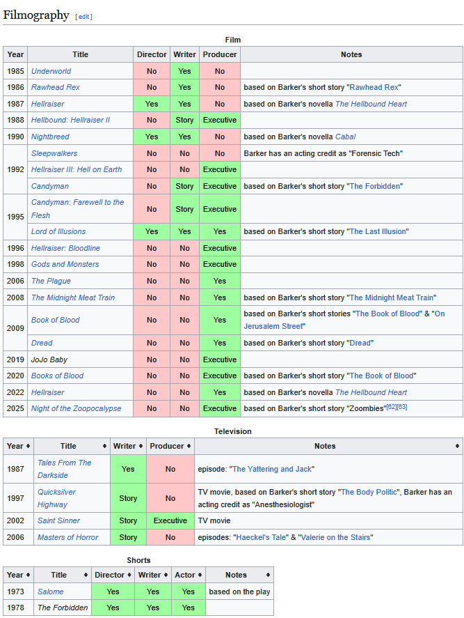This screenshot has width=464, height=618.
Task: Open citation reference 62
Action: coord(392,407)
